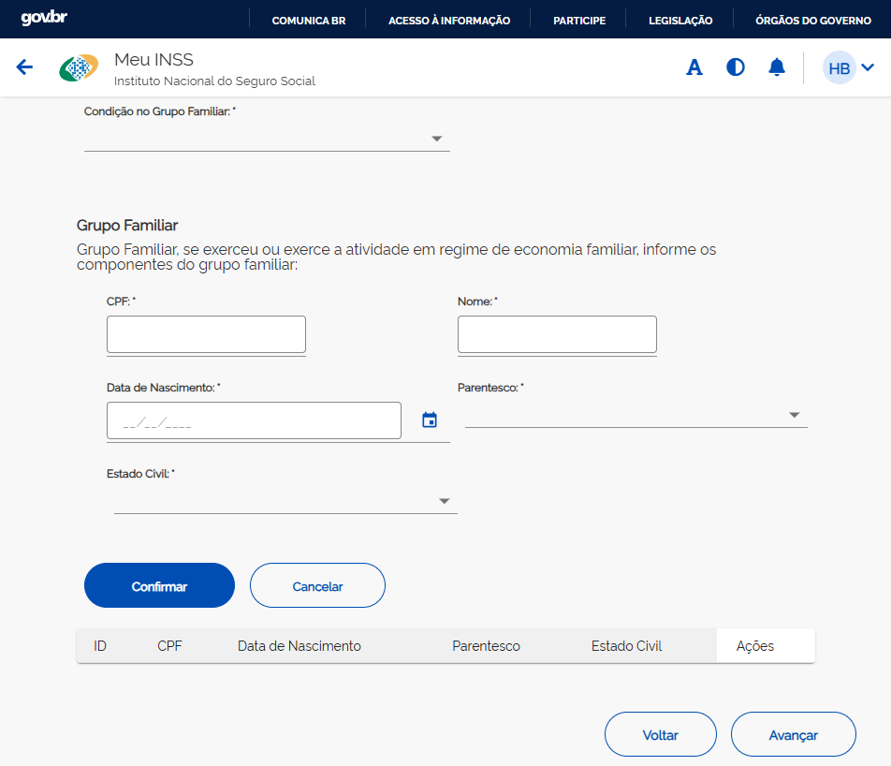Open the calendar date picker icon
Viewport: 891px width, 766px height.
coord(430,420)
